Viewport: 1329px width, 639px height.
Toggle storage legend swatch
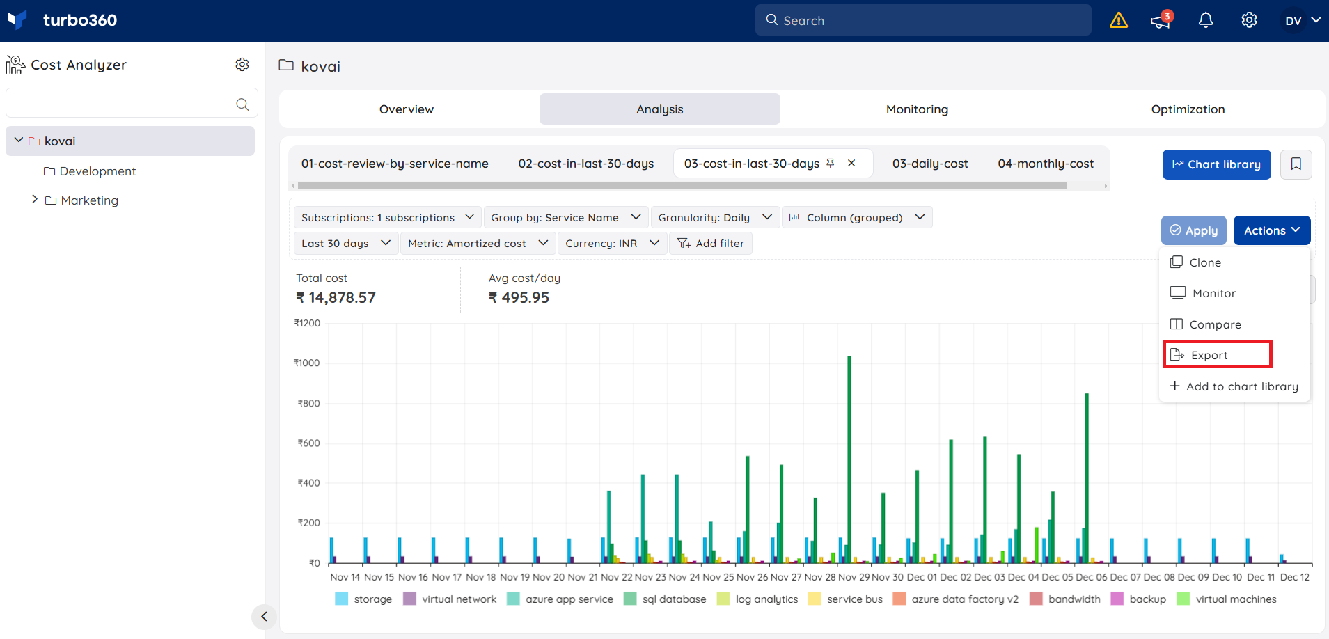coord(341,599)
